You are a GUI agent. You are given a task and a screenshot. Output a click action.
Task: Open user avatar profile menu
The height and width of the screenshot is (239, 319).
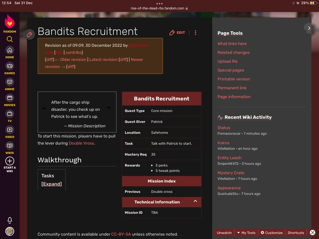point(10,231)
